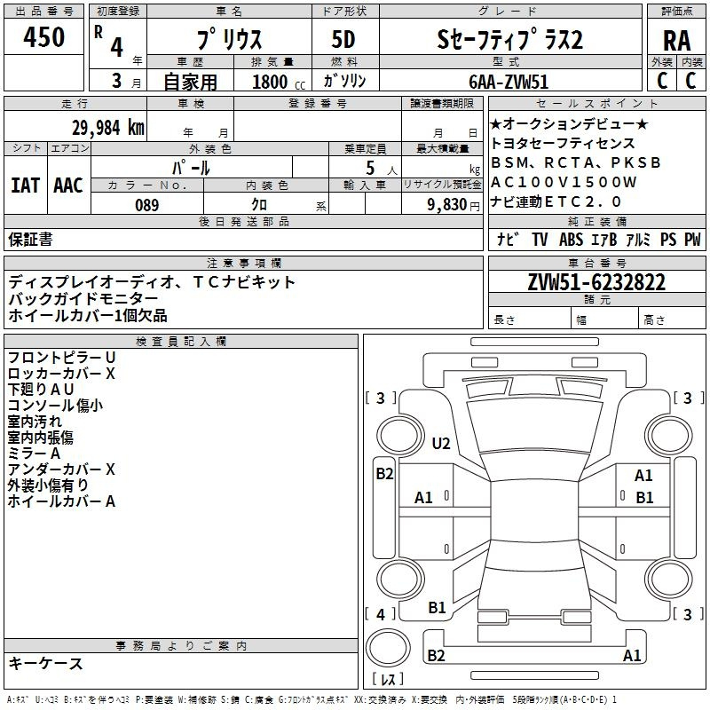Screen dimensions: 710x710
Task: Click the ABS equipment indicator
Action: (572, 239)
